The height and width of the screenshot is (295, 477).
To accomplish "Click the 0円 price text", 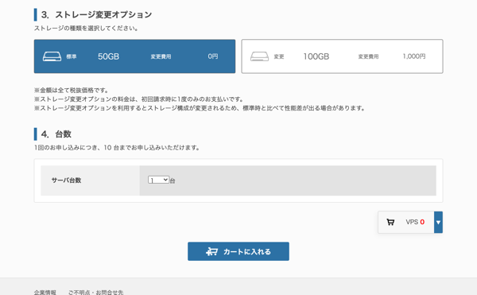I will tap(213, 56).
